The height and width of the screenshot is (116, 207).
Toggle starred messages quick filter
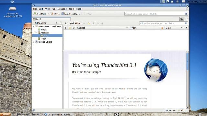[x=89, y=24]
